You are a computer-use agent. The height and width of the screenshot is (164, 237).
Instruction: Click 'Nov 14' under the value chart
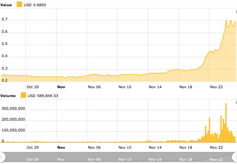155,87
